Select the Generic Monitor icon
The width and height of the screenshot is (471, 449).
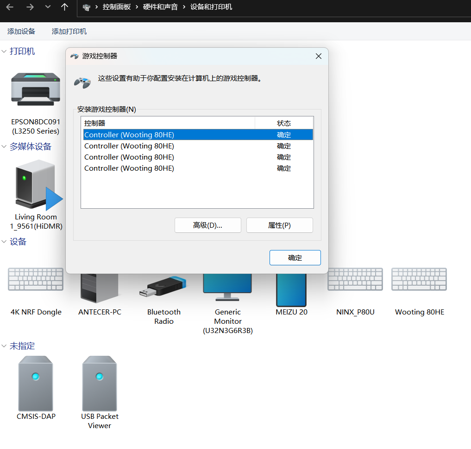click(227, 288)
